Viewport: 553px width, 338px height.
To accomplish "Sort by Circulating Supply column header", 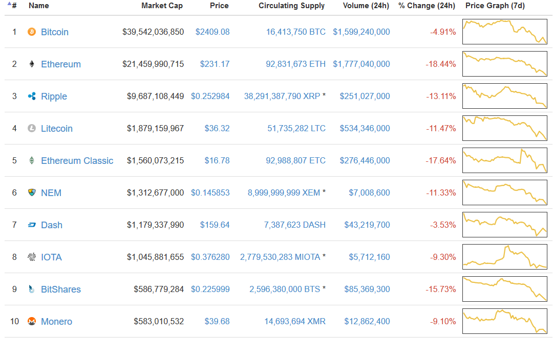I will pos(292,6).
